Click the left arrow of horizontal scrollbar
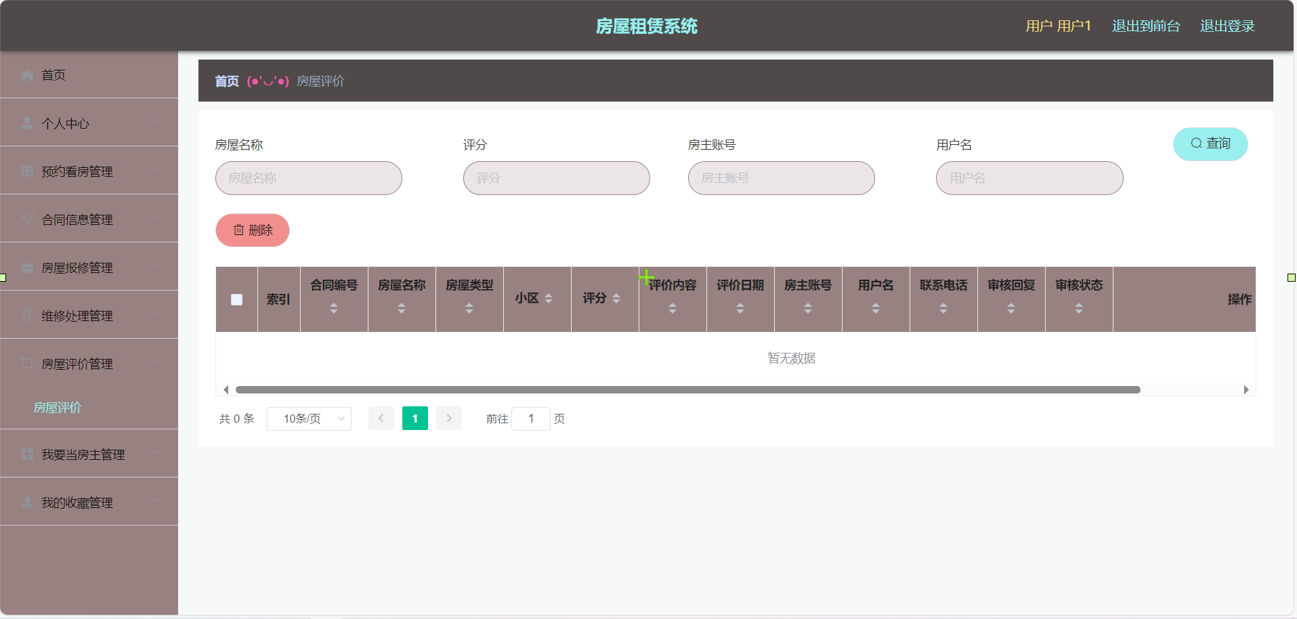The height and width of the screenshot is (619, 1297). point(226,389)
